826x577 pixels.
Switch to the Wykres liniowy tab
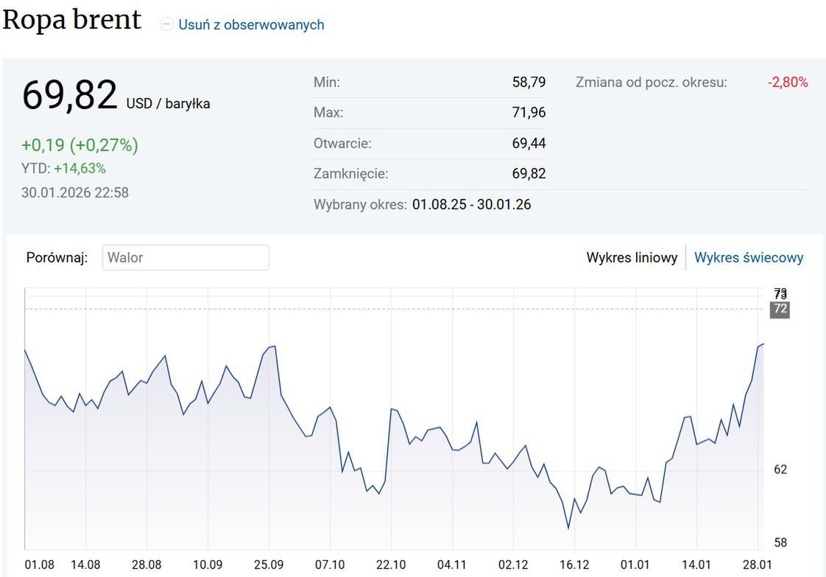[632, 258]
